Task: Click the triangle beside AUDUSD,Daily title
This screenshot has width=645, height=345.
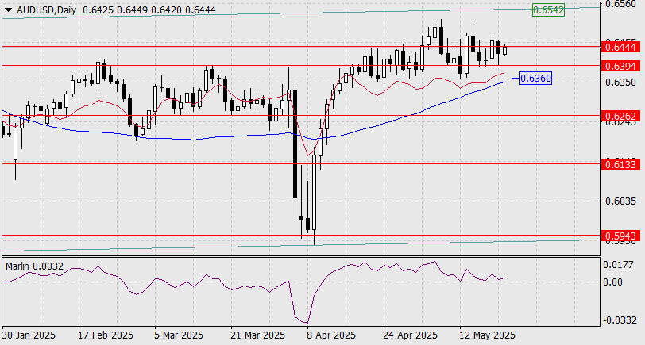Action: coord(8,10)
